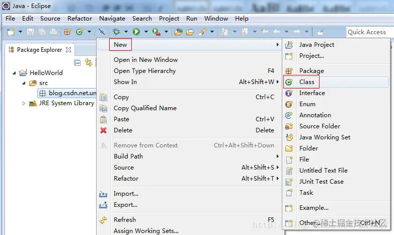394x235 pixels.
Task: Open the Help menu
Action: 242,19
